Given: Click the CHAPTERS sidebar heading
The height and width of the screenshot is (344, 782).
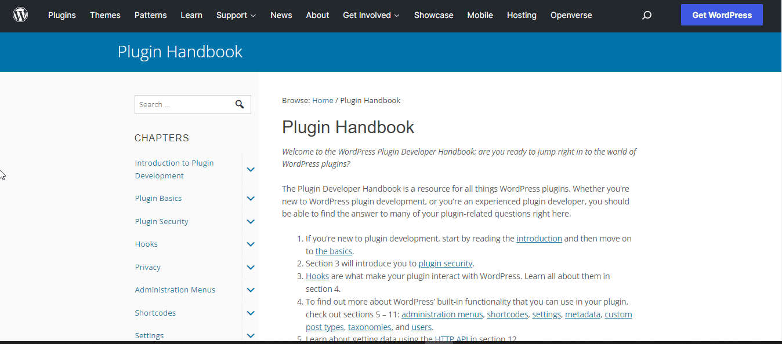Looking at the screenshot, I should pyautogui.click(x=162, y=138).
